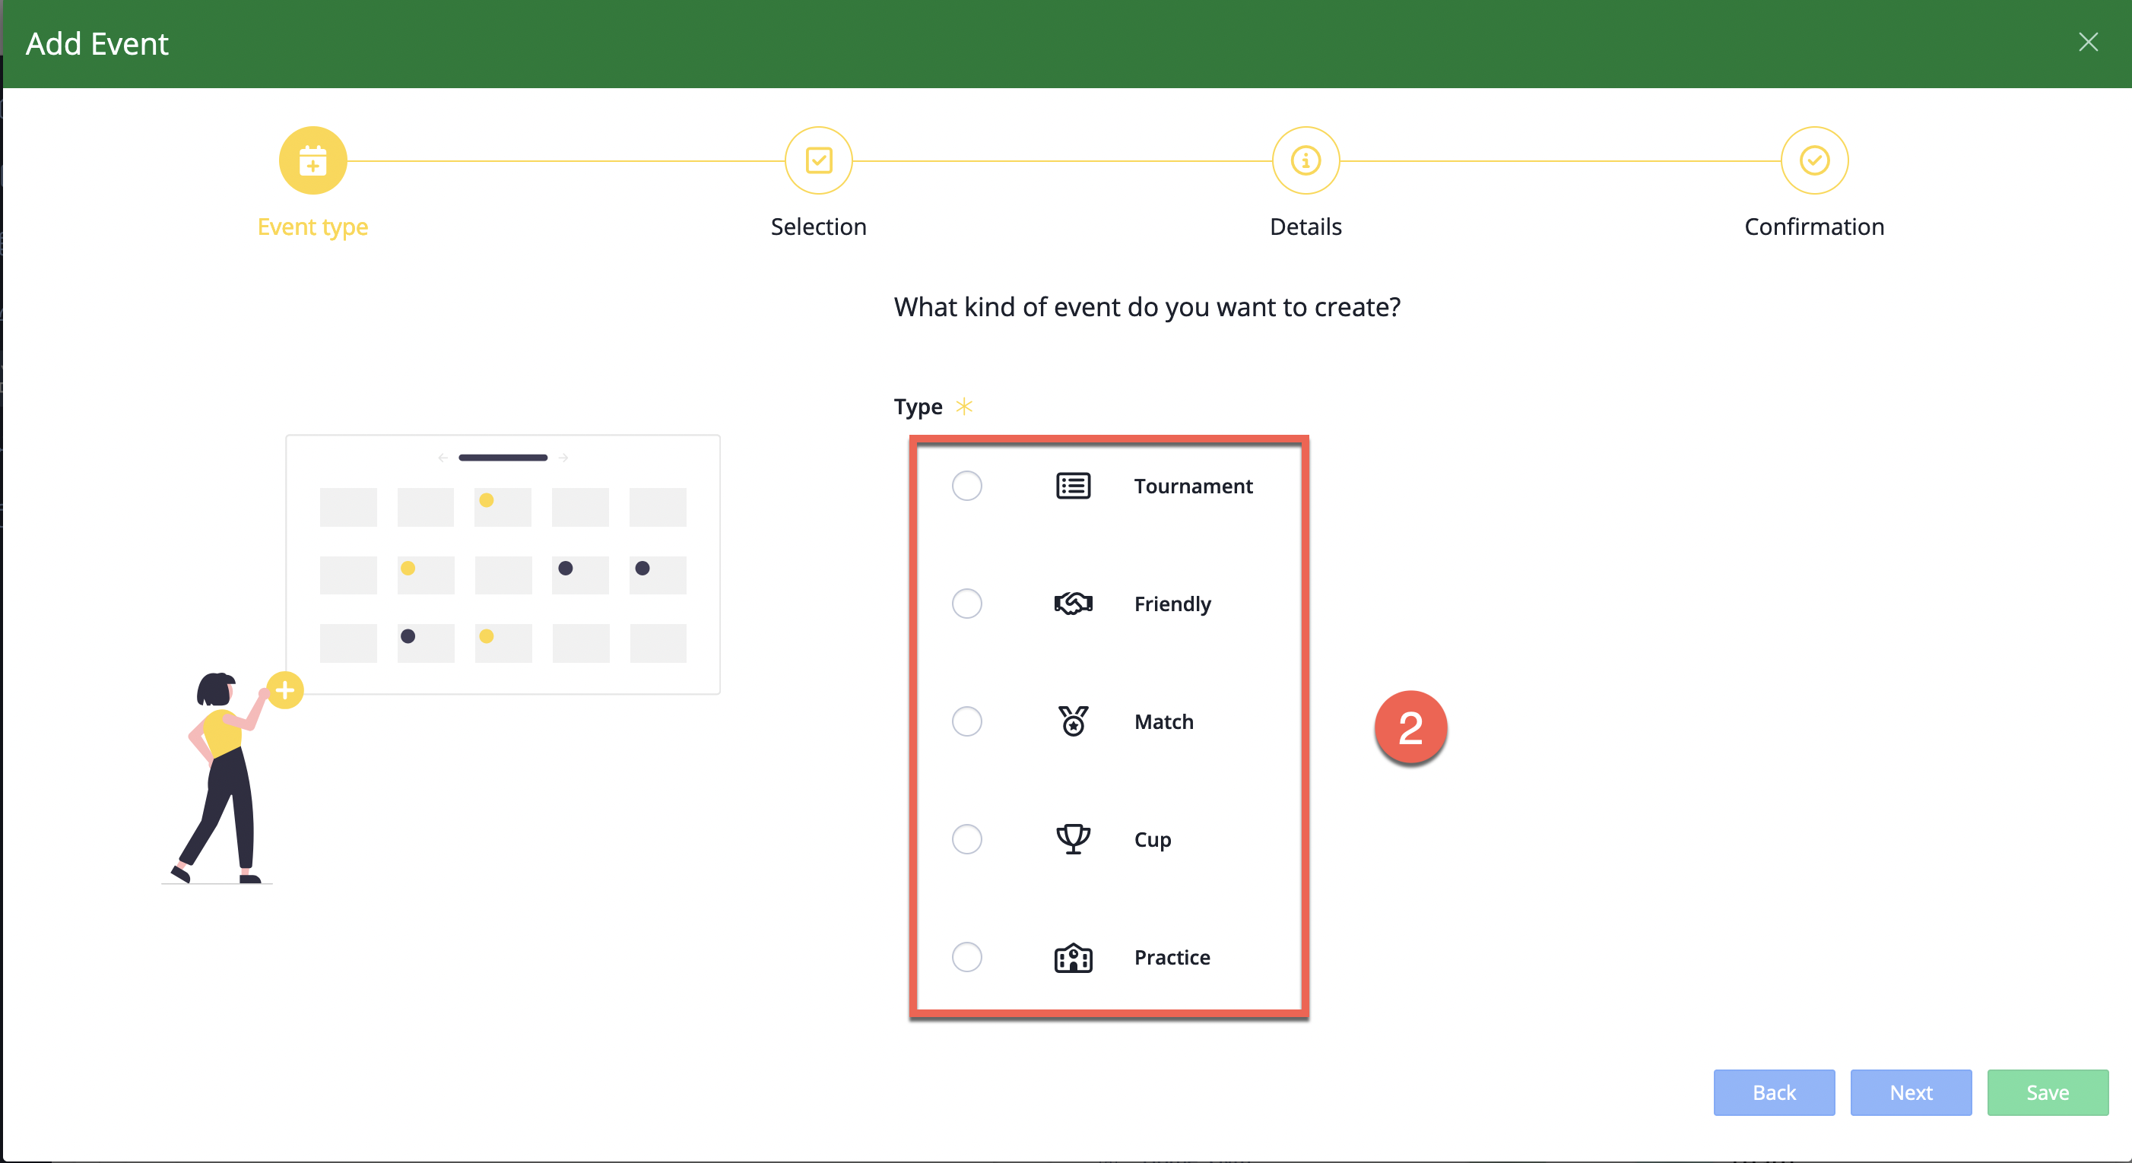Click the Selection step checkmark icon
The image size is (2132, 1163).
(817, 160)
